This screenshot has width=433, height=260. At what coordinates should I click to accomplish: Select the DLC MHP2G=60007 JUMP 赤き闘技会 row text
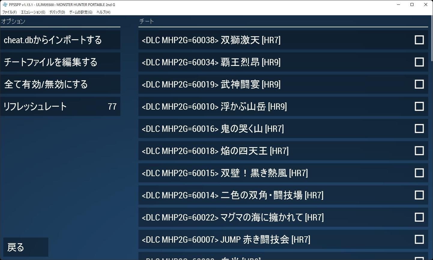coord(226,239)
